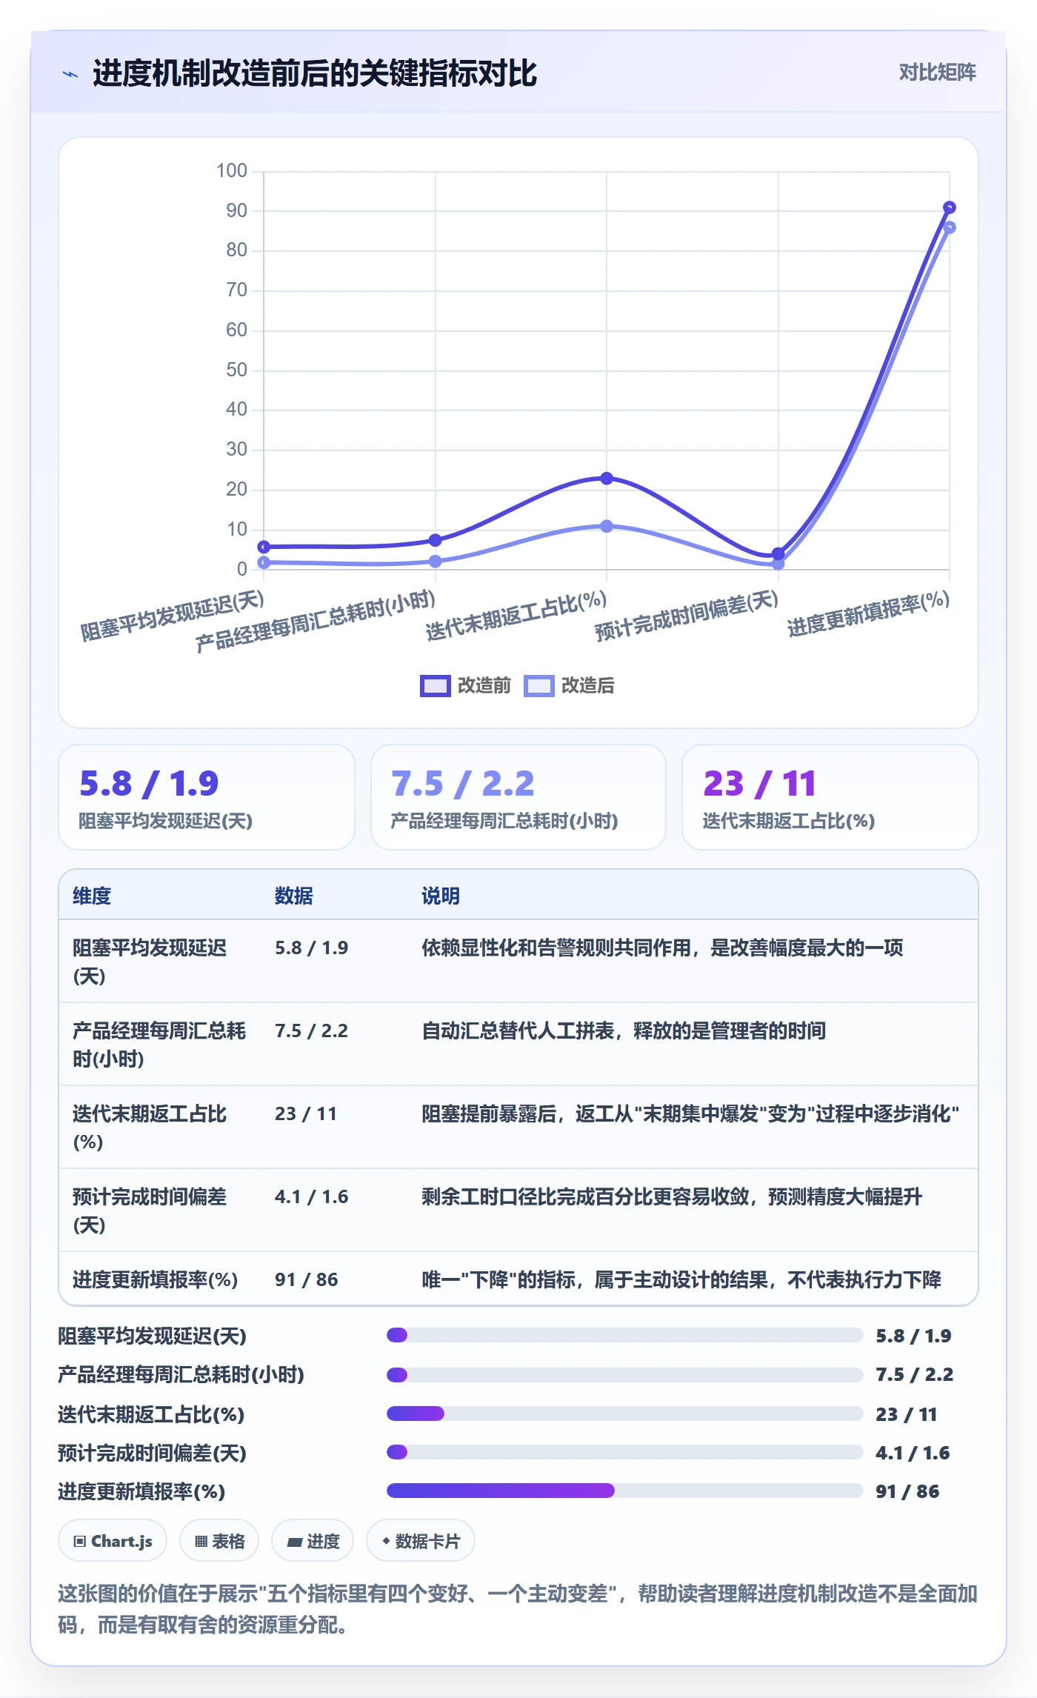Select the 表格 tag
The width and height of the screenshot is (1037, 1698).
click(x=219, y=1541)
